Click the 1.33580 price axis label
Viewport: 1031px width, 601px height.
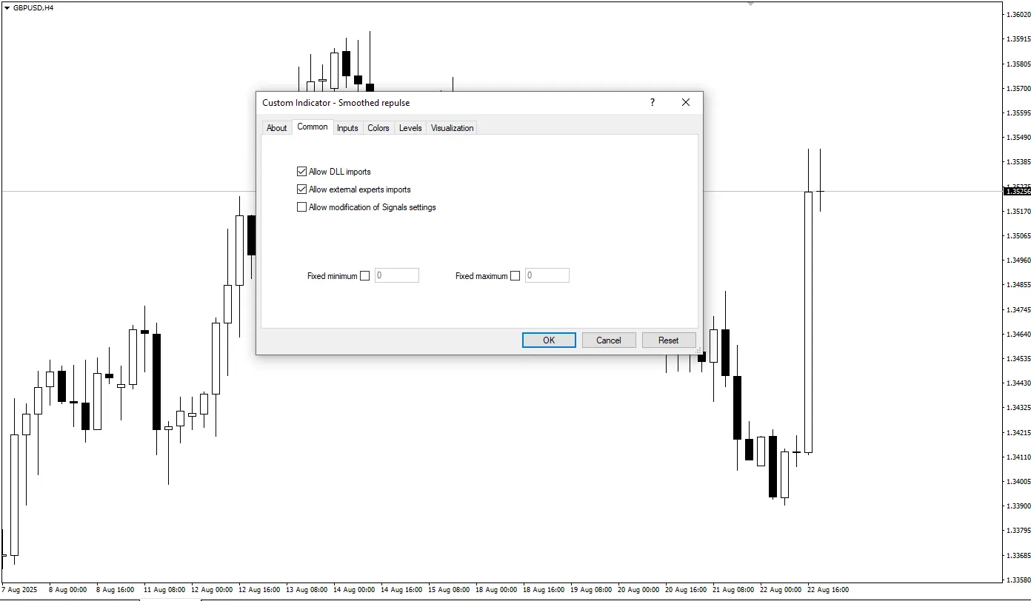pos(1018,580)
